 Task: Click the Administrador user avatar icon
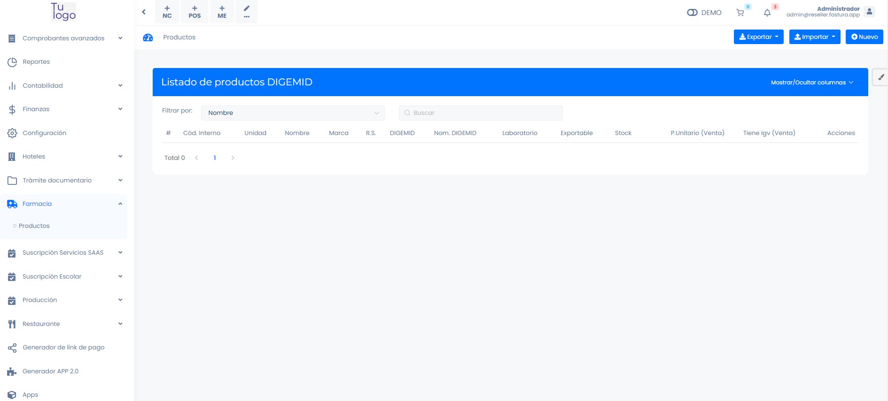[869, 12]
